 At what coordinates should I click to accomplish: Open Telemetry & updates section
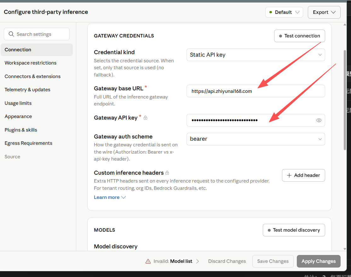(x=27, y=90)
